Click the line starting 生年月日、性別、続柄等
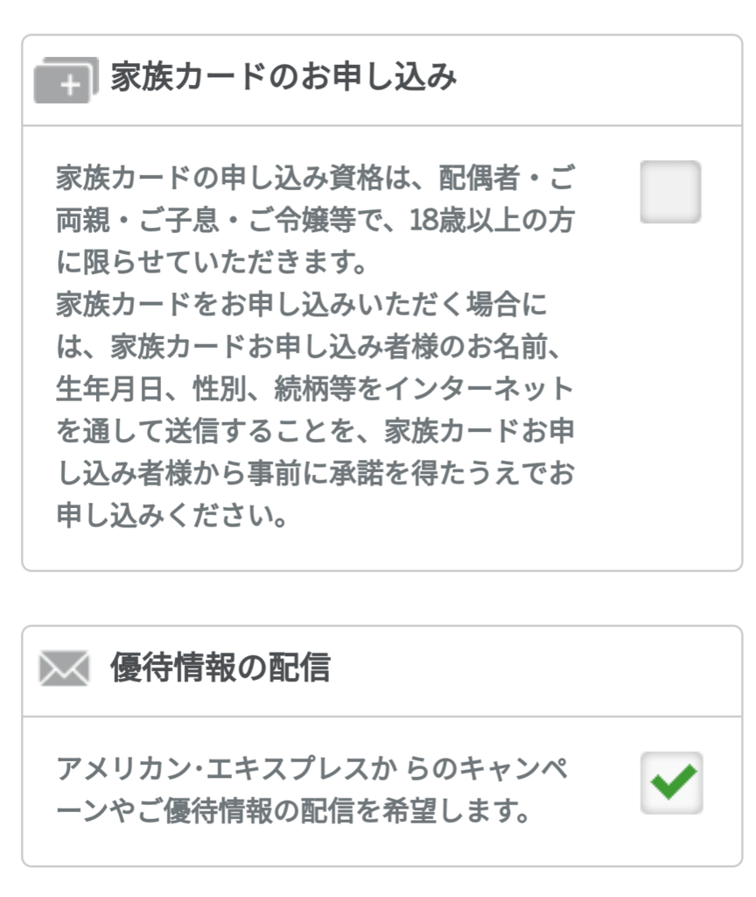The width and height of the screenshot is (756, 897). coord(315,389)
